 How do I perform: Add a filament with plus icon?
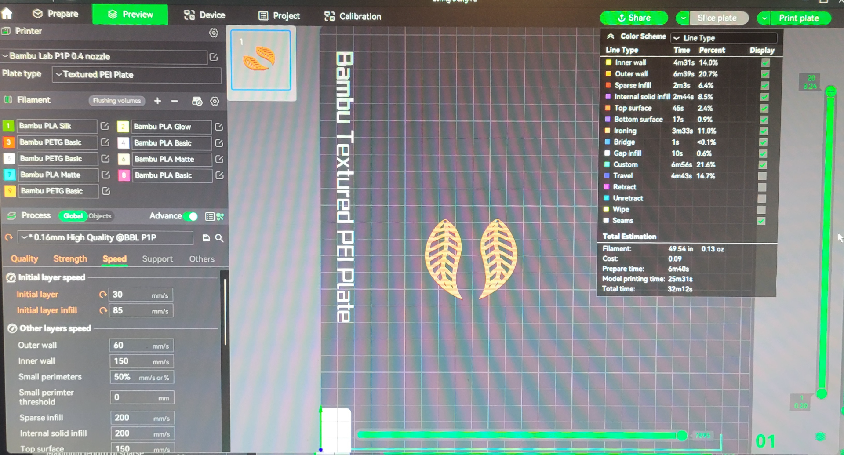click(157, 101)
